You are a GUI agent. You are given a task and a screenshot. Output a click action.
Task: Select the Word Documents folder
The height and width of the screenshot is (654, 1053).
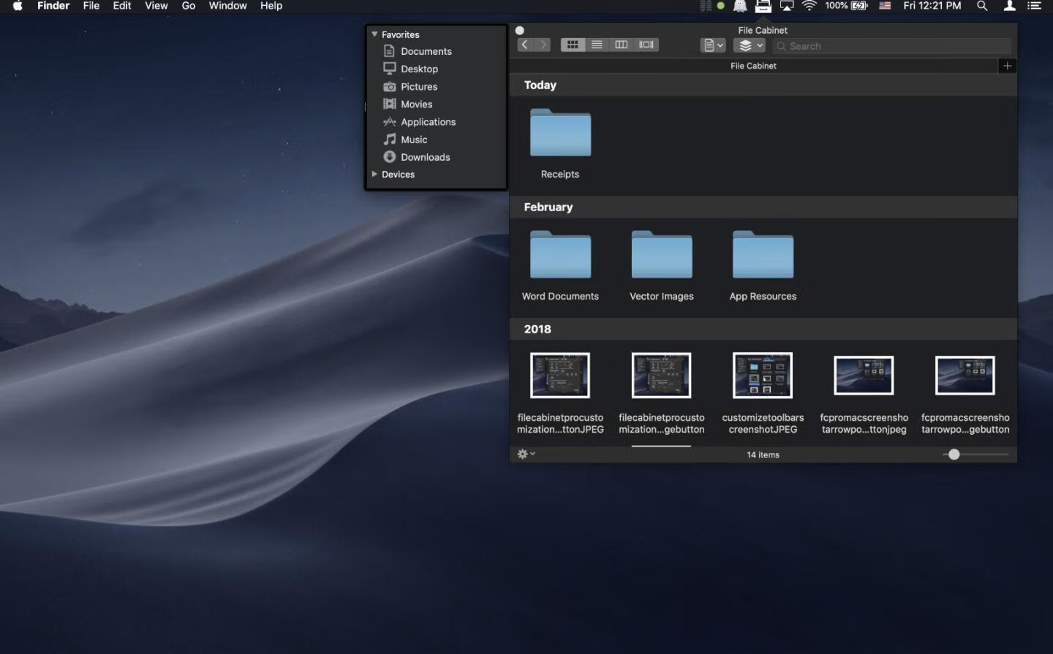[560, 255]
